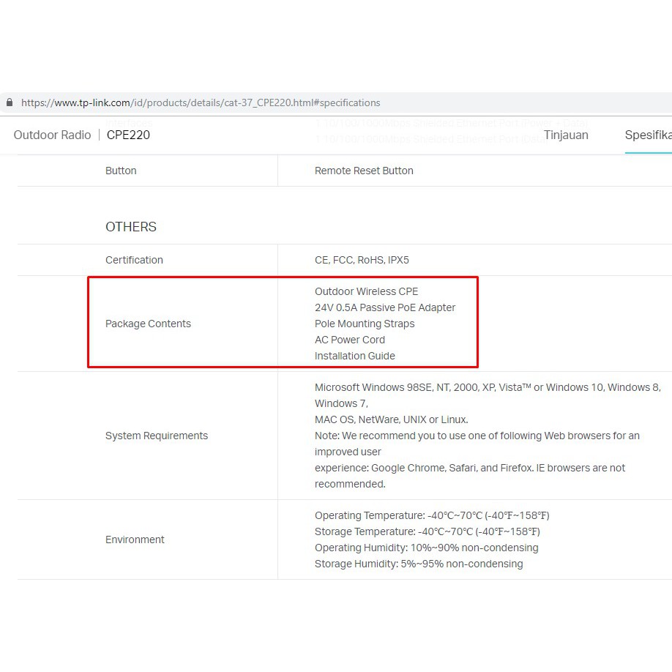Click the CPE220 product name

coord(128,135)
